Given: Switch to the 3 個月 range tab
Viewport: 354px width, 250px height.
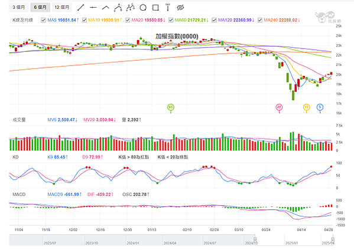Looking at the screenshot, I should point(19,8).
